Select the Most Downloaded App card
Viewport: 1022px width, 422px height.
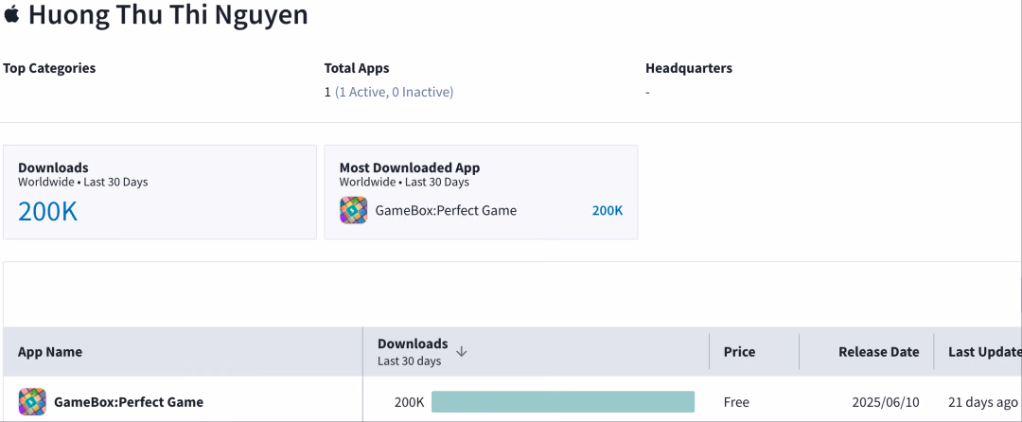point(481,192)
